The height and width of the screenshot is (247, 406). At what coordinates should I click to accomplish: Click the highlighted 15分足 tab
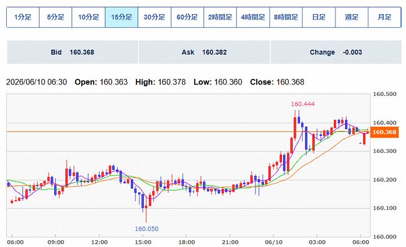click(121, 17)
